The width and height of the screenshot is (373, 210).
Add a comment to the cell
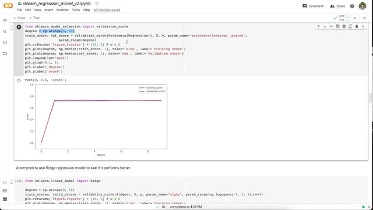coord(337,26)
